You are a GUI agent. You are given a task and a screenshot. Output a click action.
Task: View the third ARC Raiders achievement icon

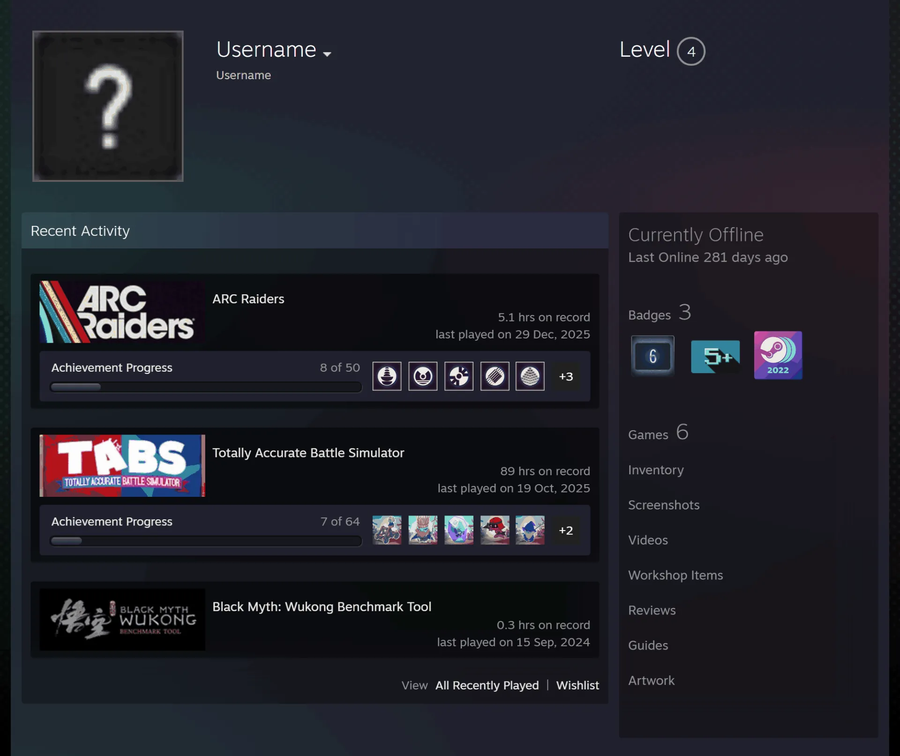458,376
